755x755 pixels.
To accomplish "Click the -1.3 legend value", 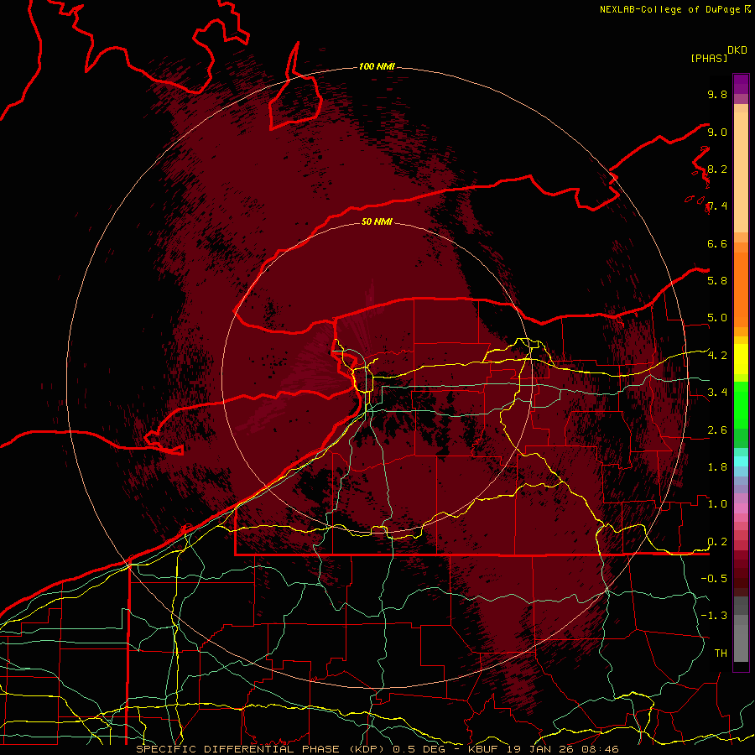I will tap(714, 616).
